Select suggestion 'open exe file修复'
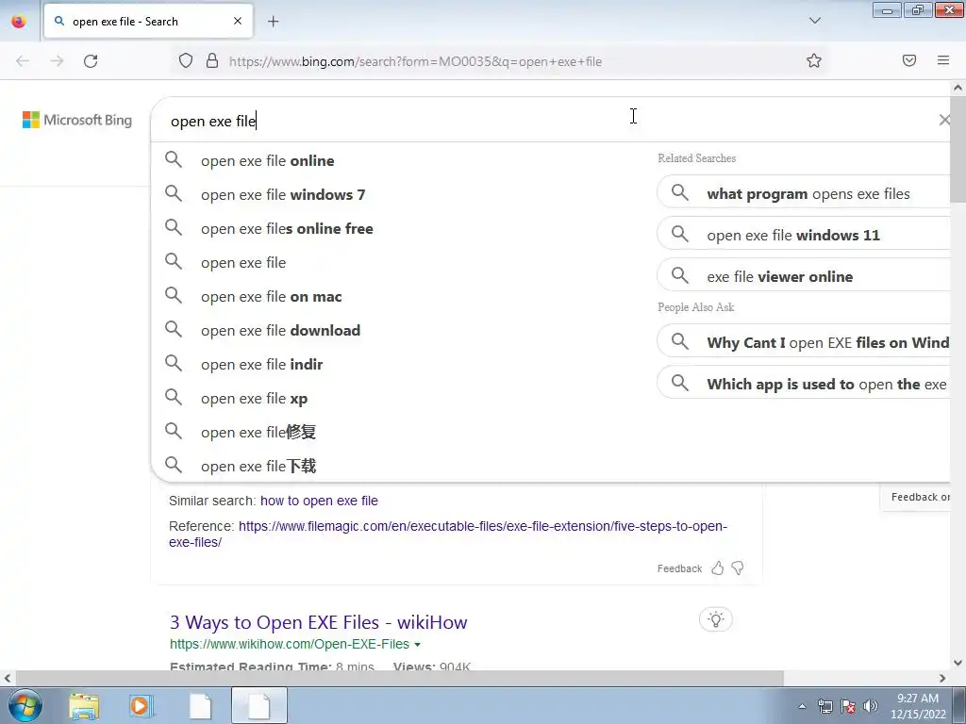966x724 pixels. pos(398,432)
